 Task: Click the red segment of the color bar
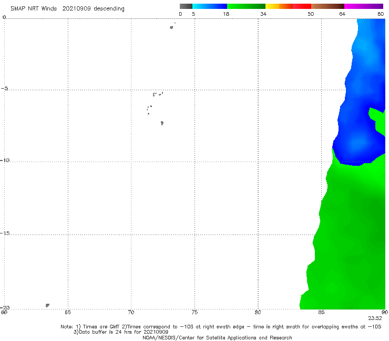302,6
